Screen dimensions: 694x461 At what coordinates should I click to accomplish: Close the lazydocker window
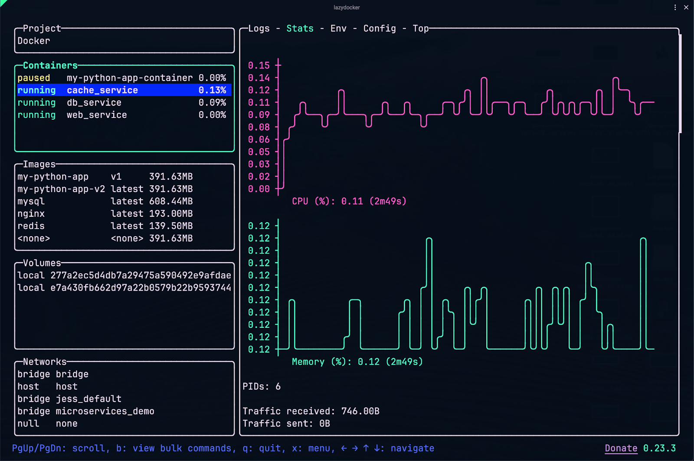[x=686, y=7]
